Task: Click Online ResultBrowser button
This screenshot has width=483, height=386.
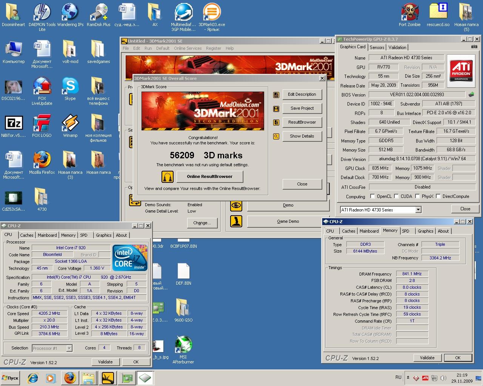Action: (209, 176)
